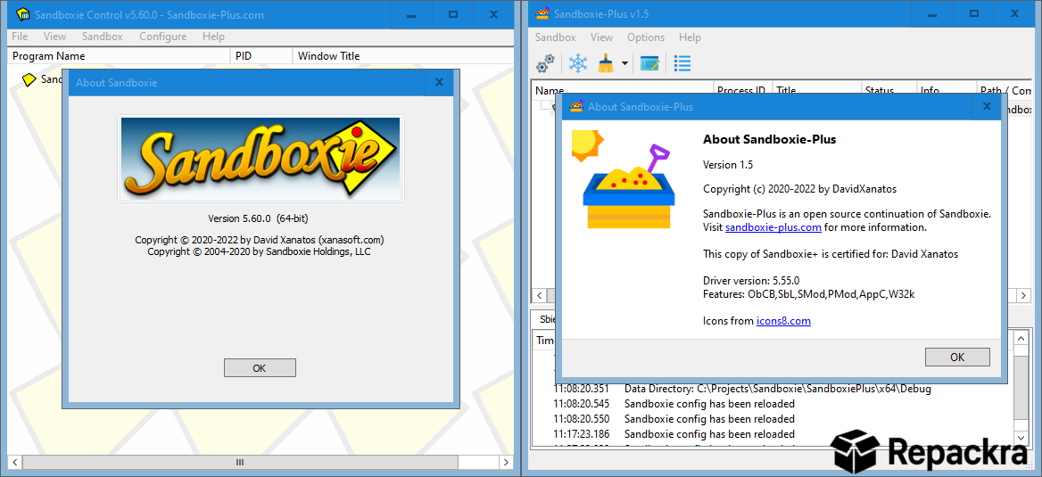Click left arrow of Sandboxie-Plus box list scrollbar
Screen dimensions: 1042x477
[x=539, y=295]
